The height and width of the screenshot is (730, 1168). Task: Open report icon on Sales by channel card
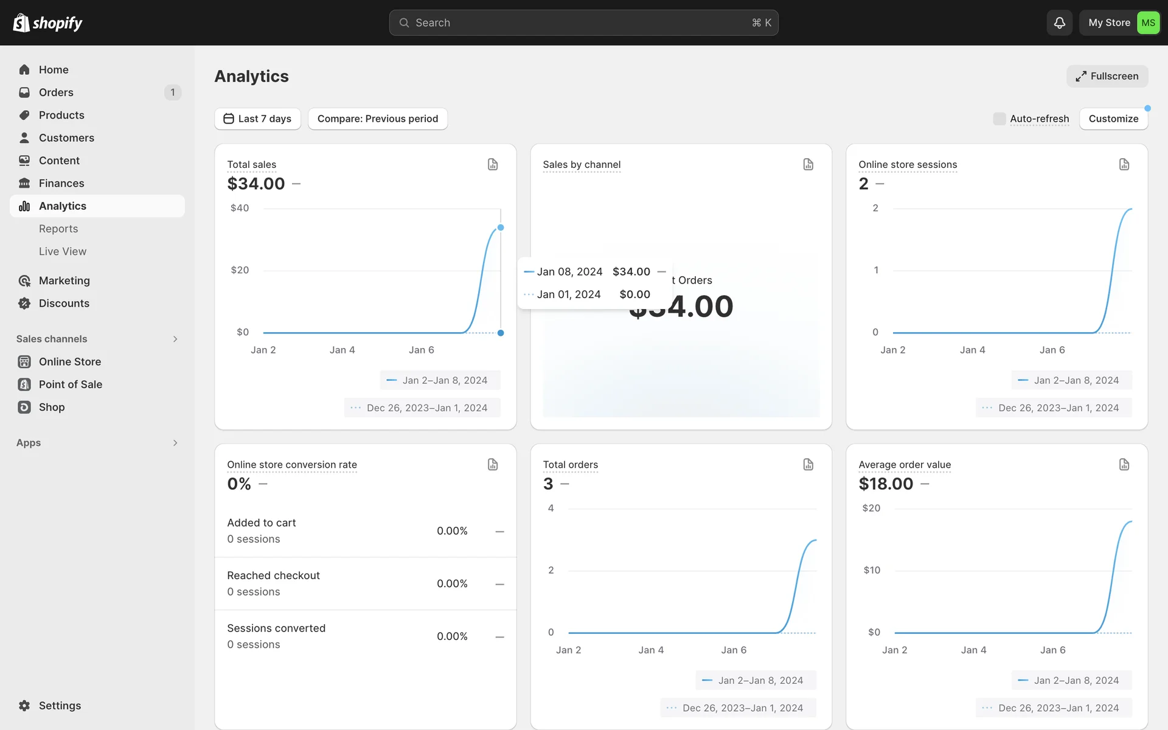808,164
